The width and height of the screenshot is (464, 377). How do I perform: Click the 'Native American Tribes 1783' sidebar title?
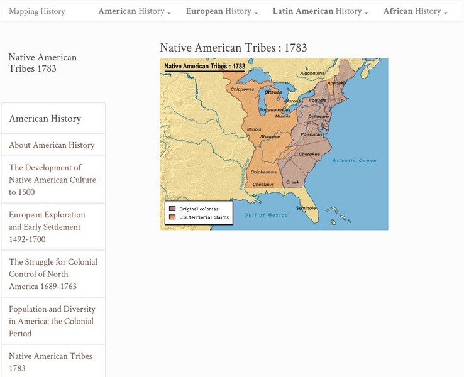(x=43, y=63)
